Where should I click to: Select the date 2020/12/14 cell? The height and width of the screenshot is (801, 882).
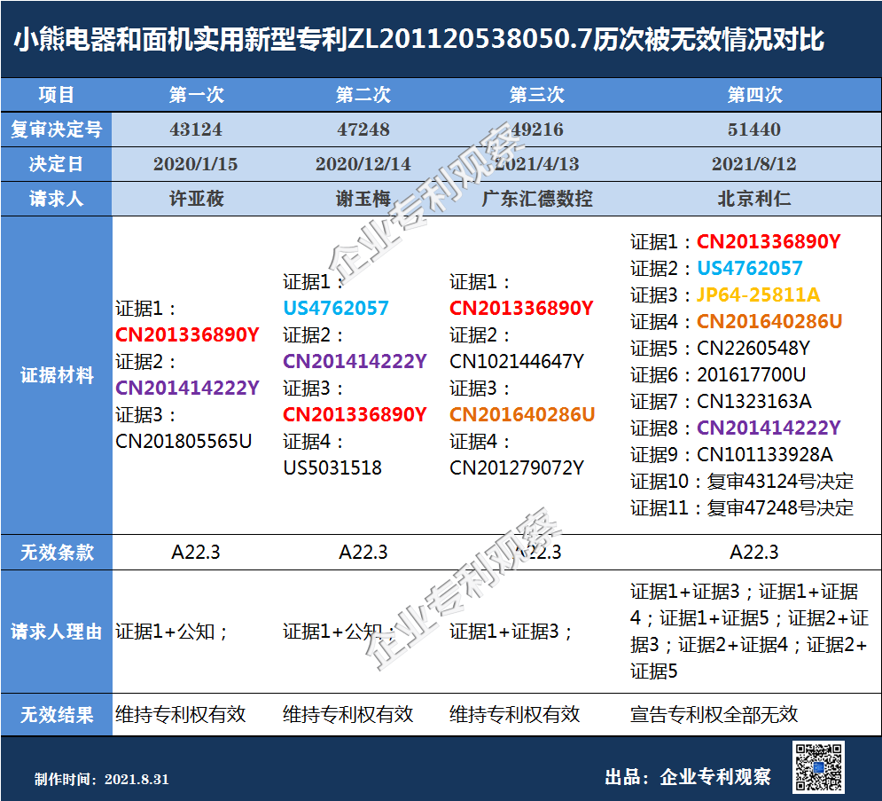pyautogui.click(x=363, y=164)
